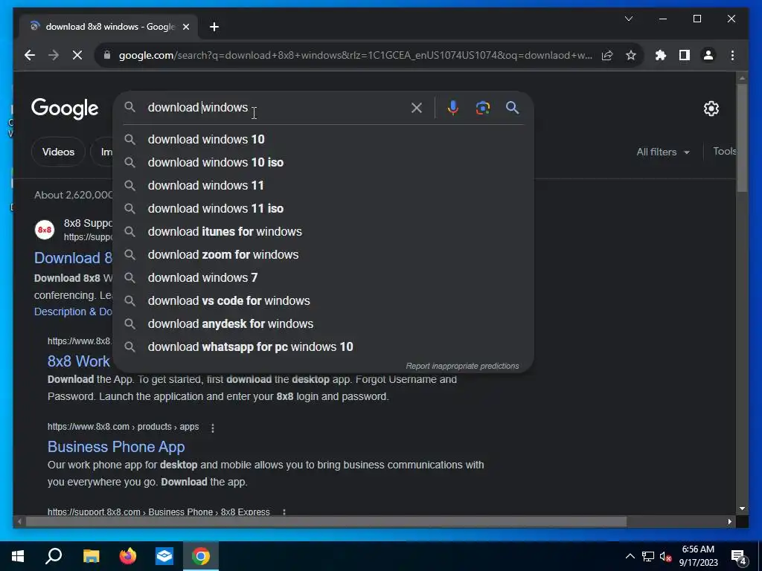
Task: Open Chrome extensions puzzle icon
Action: [x=661, y=55]
